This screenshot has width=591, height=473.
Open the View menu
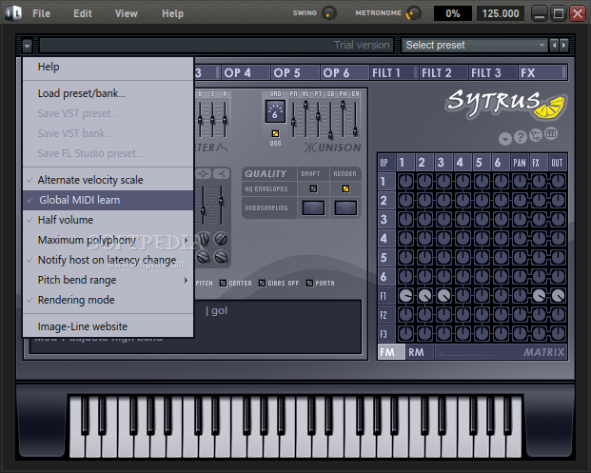(x=126, y=13)
